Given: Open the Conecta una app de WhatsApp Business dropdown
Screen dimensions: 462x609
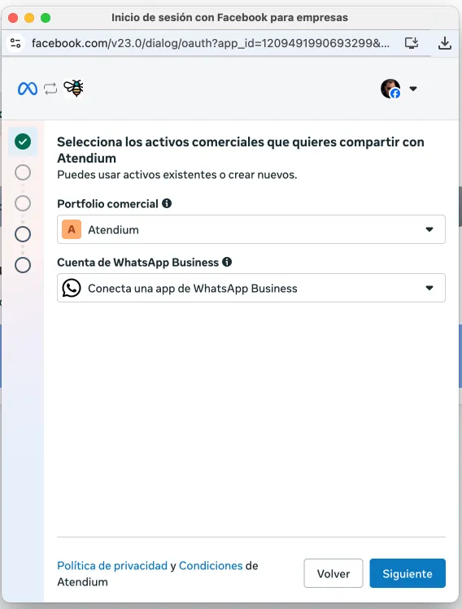Looking at the screenshot, I should (251, 288).
